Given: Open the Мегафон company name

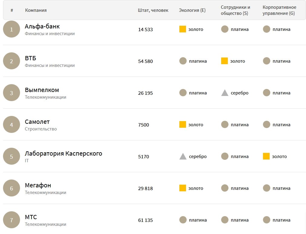Looking at the screenshot, I should click(38, 185).
